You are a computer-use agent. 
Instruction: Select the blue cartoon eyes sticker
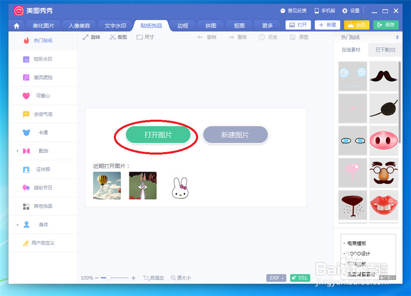tap(353, 141)
